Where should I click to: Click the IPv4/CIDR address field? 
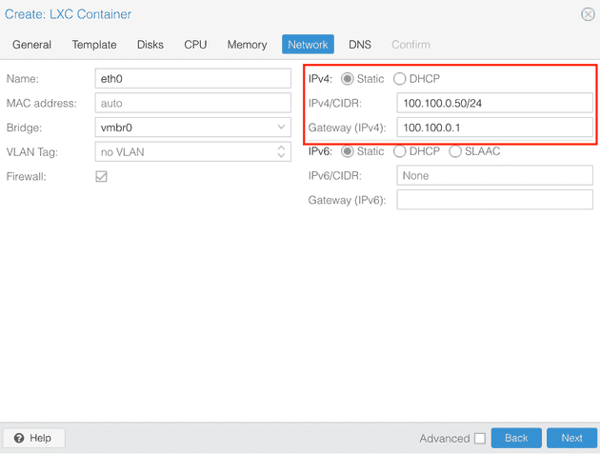pyautogui.click(x=494, y=103)
